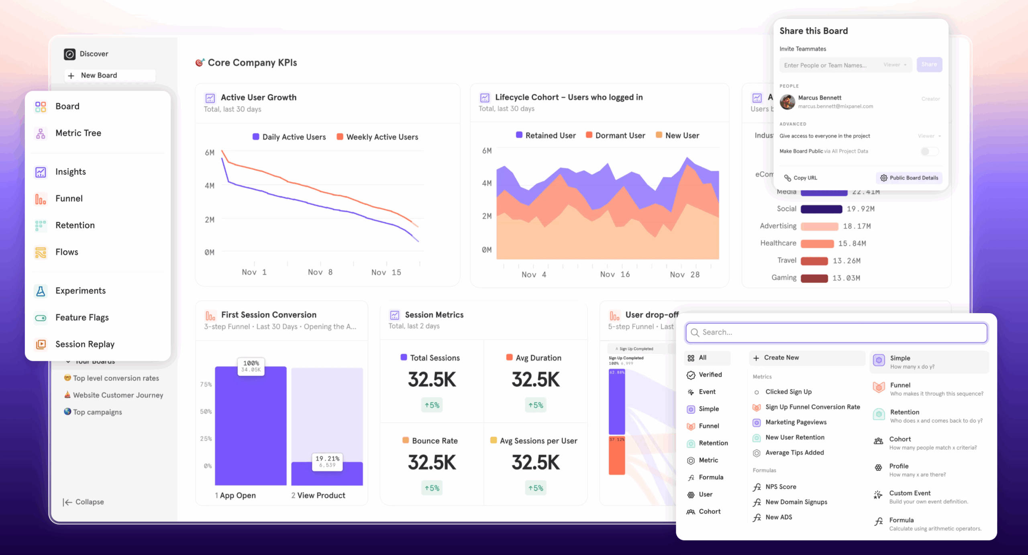Select the Flows icon in sidebar

(x=41, y=252)
